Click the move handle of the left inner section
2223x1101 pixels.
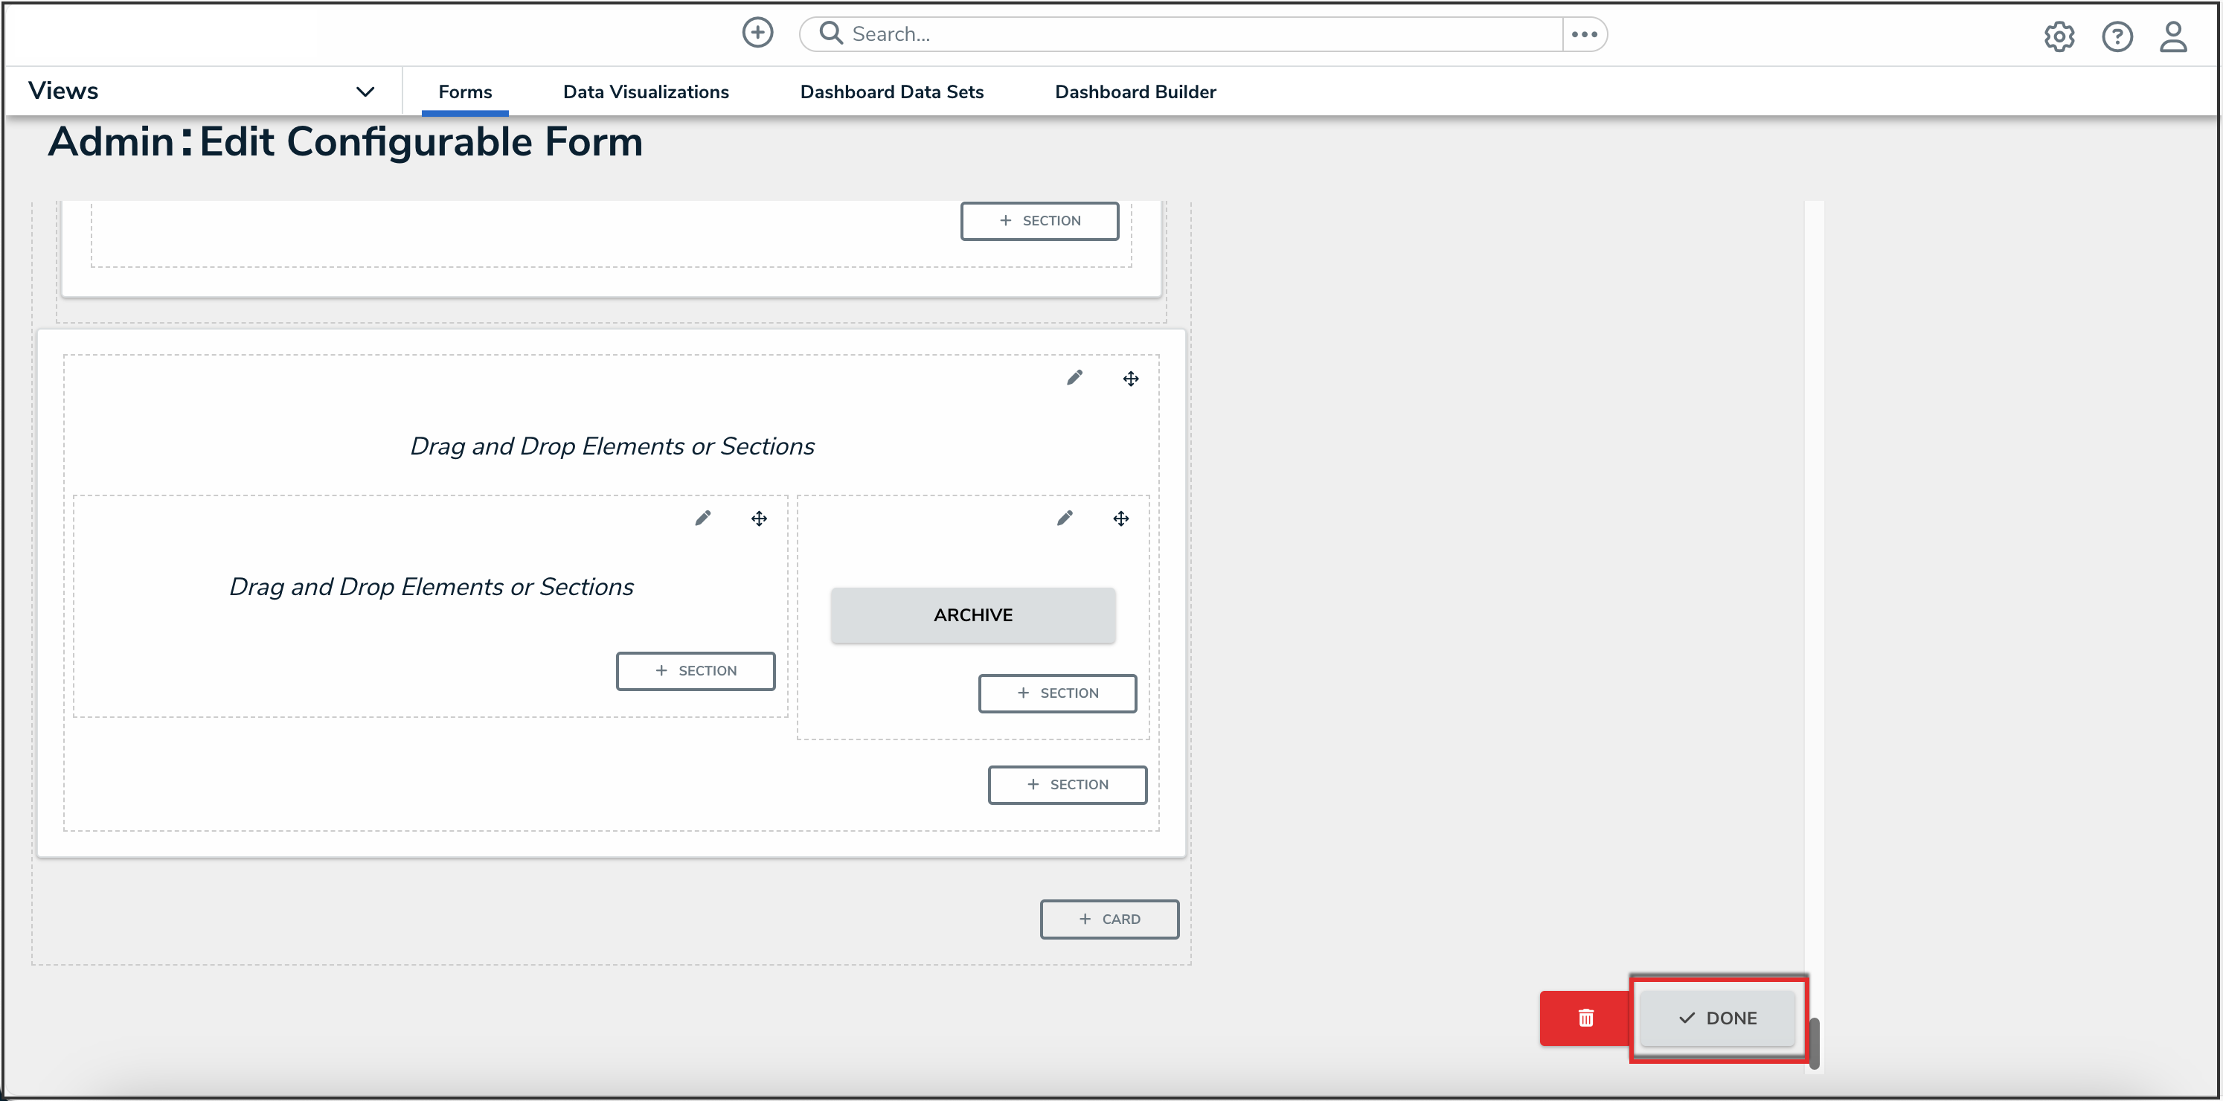[x=759, y=519]
